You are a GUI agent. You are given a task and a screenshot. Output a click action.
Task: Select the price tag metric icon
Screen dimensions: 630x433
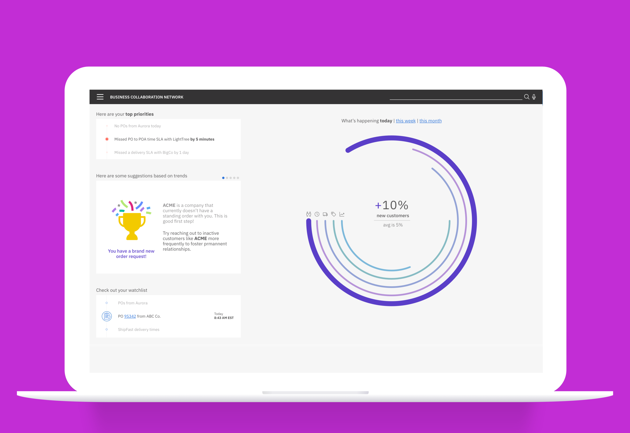334,214
